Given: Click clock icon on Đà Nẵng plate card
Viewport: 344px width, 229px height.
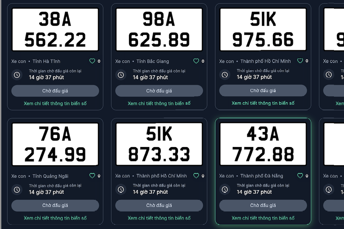Looking at the screenshot, I should point(225,189).
